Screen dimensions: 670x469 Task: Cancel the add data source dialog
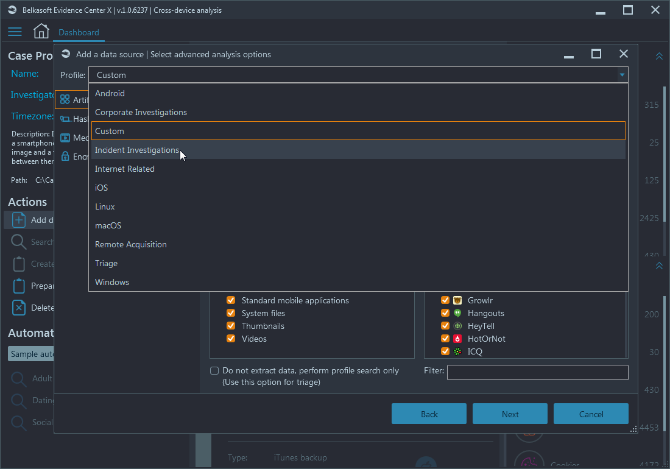coord(591,414)
